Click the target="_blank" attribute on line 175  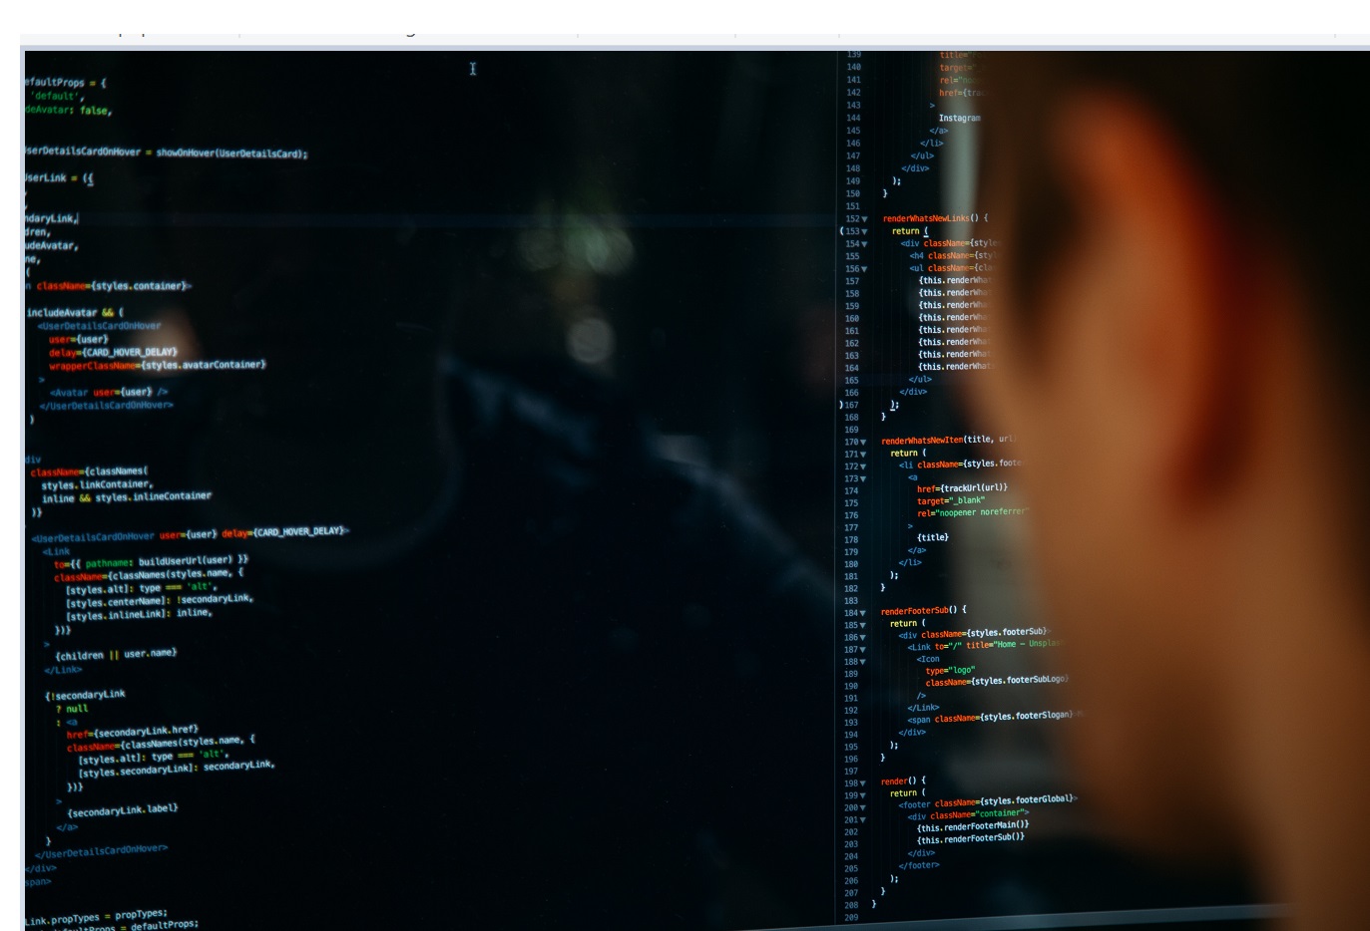point(950,500)
